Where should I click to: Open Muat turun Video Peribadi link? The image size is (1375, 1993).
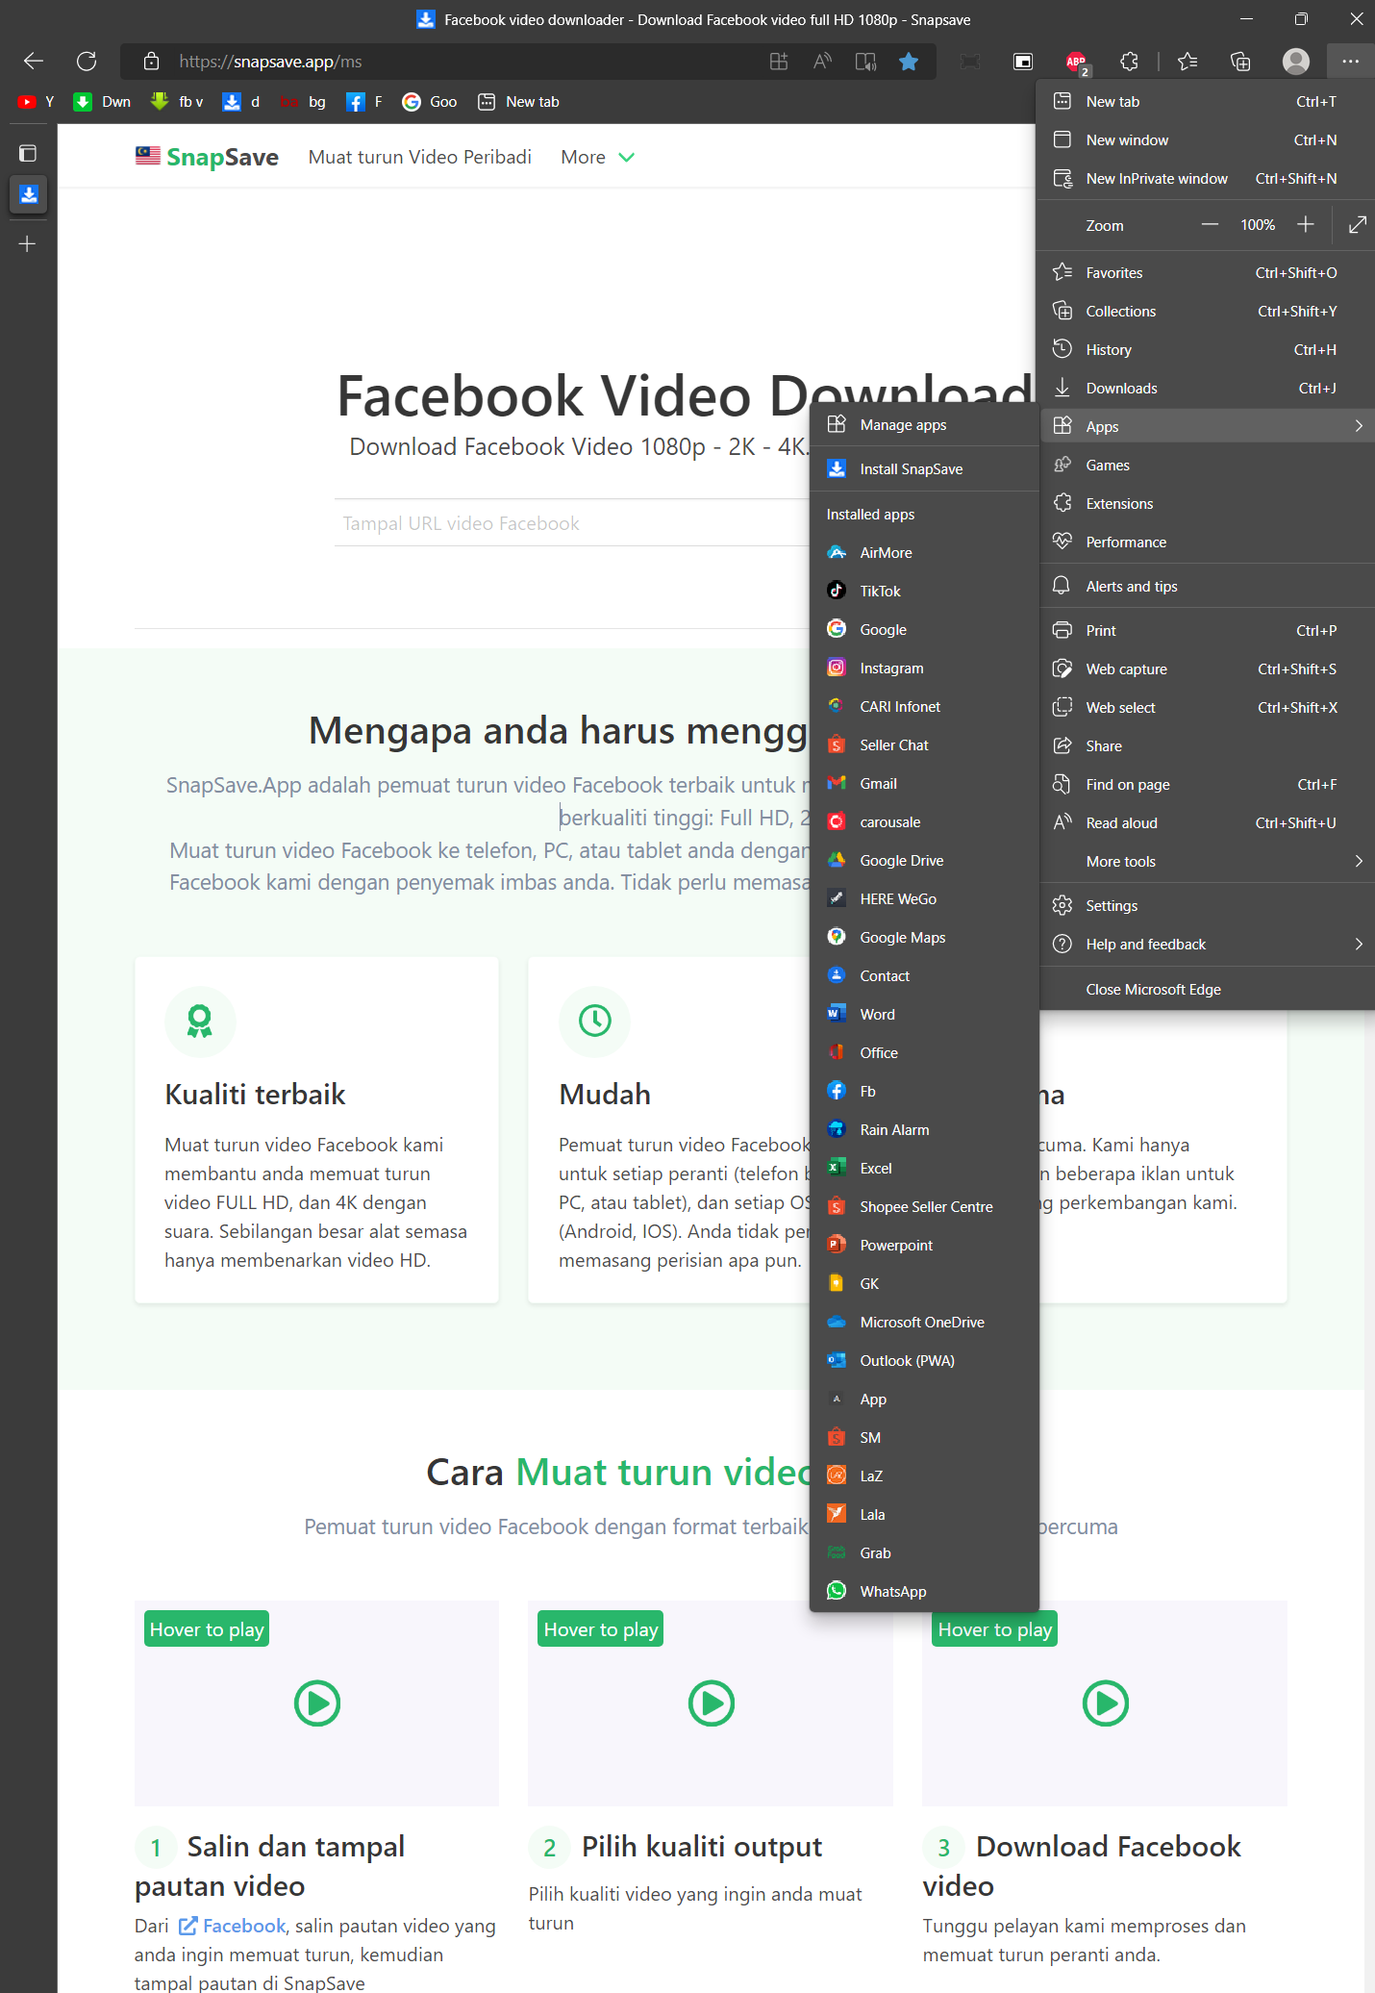[x=420, y=158]
